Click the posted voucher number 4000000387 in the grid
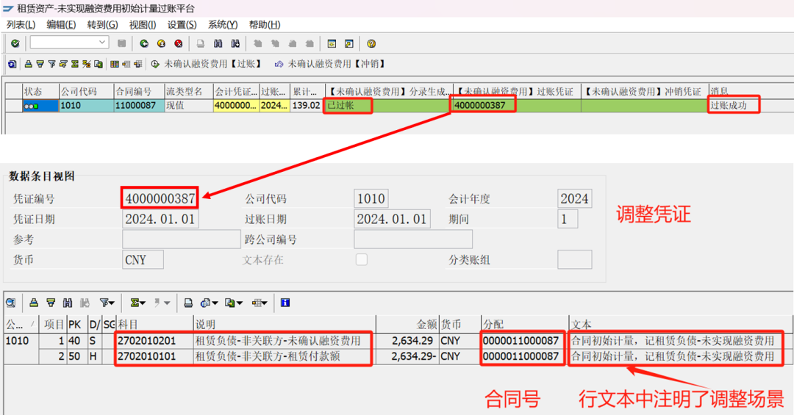Viewport: 794px width, 415px height. (517, 105)
